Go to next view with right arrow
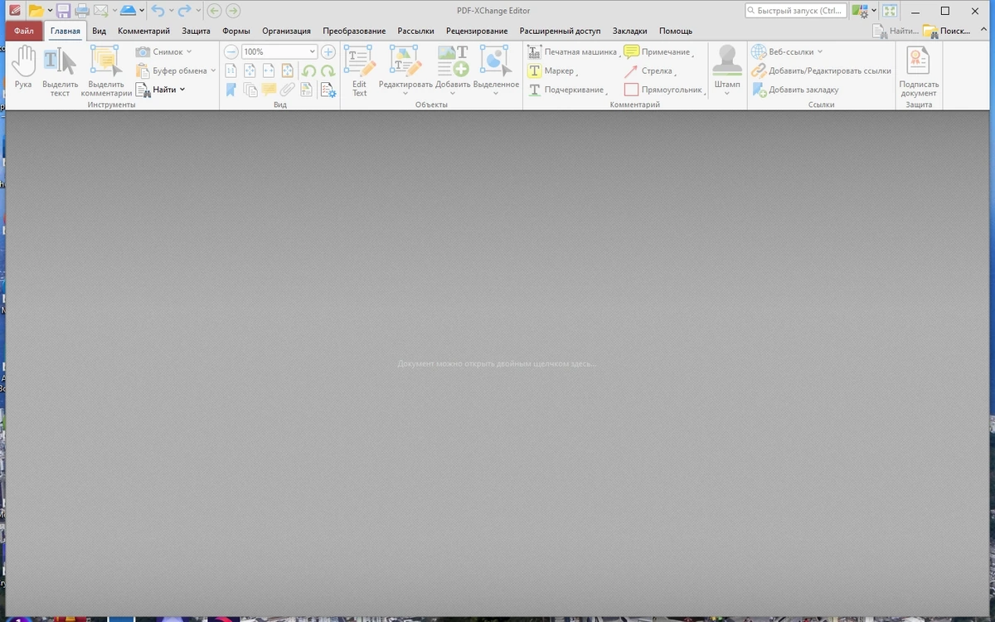Image resolution: width=995 pixels, height=622 pixels. [233, 11]
